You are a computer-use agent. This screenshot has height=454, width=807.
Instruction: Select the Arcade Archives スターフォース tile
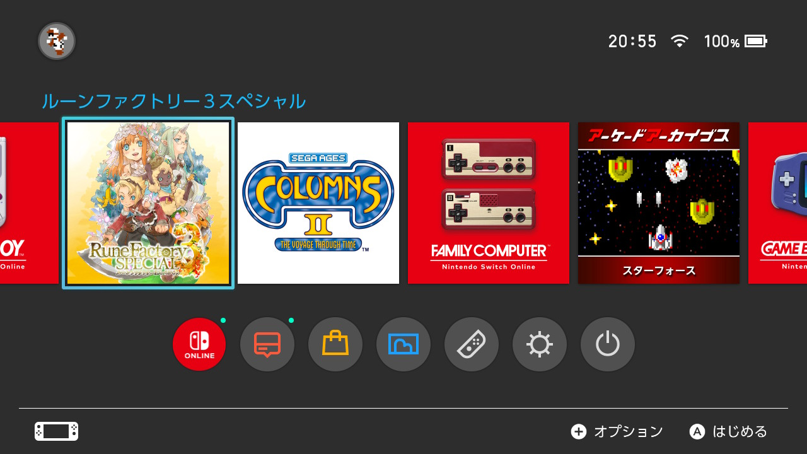click(659, 203)
